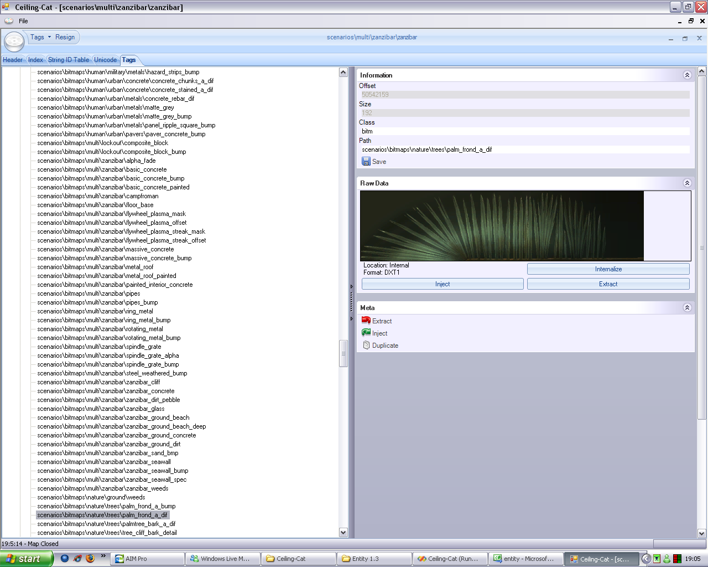Collapse the Raw Data panel
The height and width of the screenshot is (567, 708).
point(687,183)
